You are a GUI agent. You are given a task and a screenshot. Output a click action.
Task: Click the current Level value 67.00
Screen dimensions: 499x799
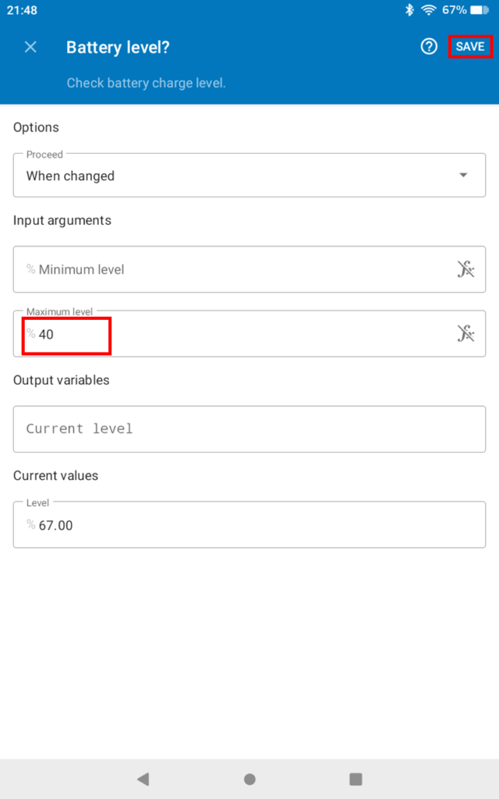coord(56,525)
